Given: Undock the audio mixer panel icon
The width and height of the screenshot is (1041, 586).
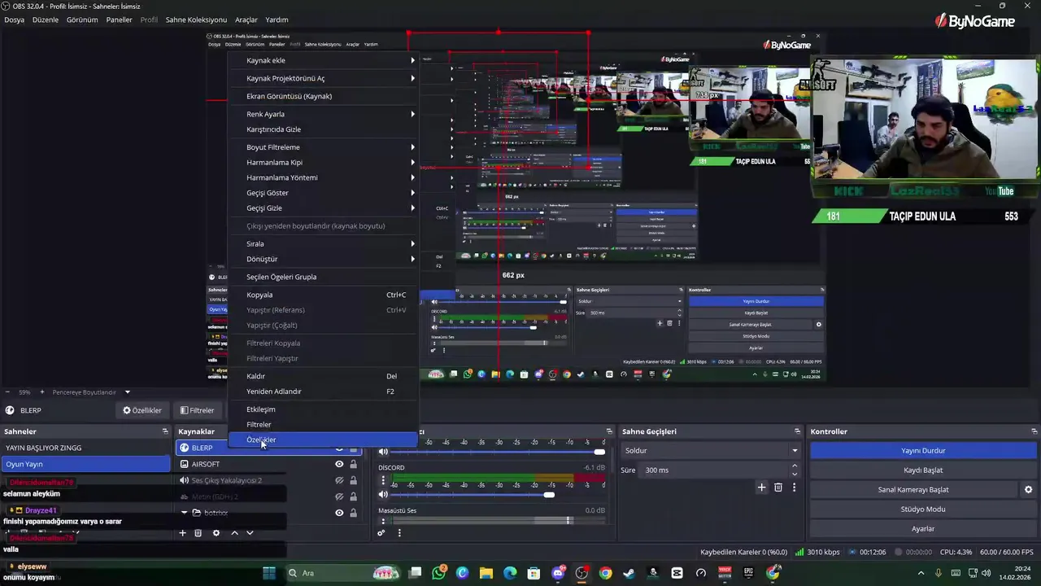Looking at the screenshot, I should tap(609, 431).
